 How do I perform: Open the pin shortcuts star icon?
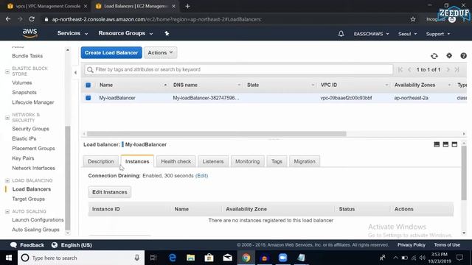[167, 33]
